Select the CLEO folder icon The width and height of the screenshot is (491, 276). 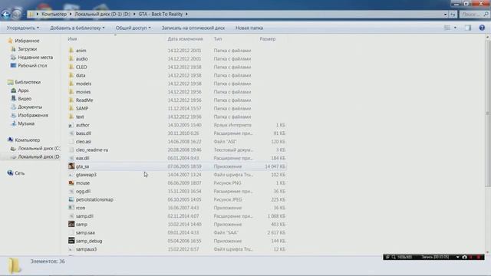coord(71,67)
